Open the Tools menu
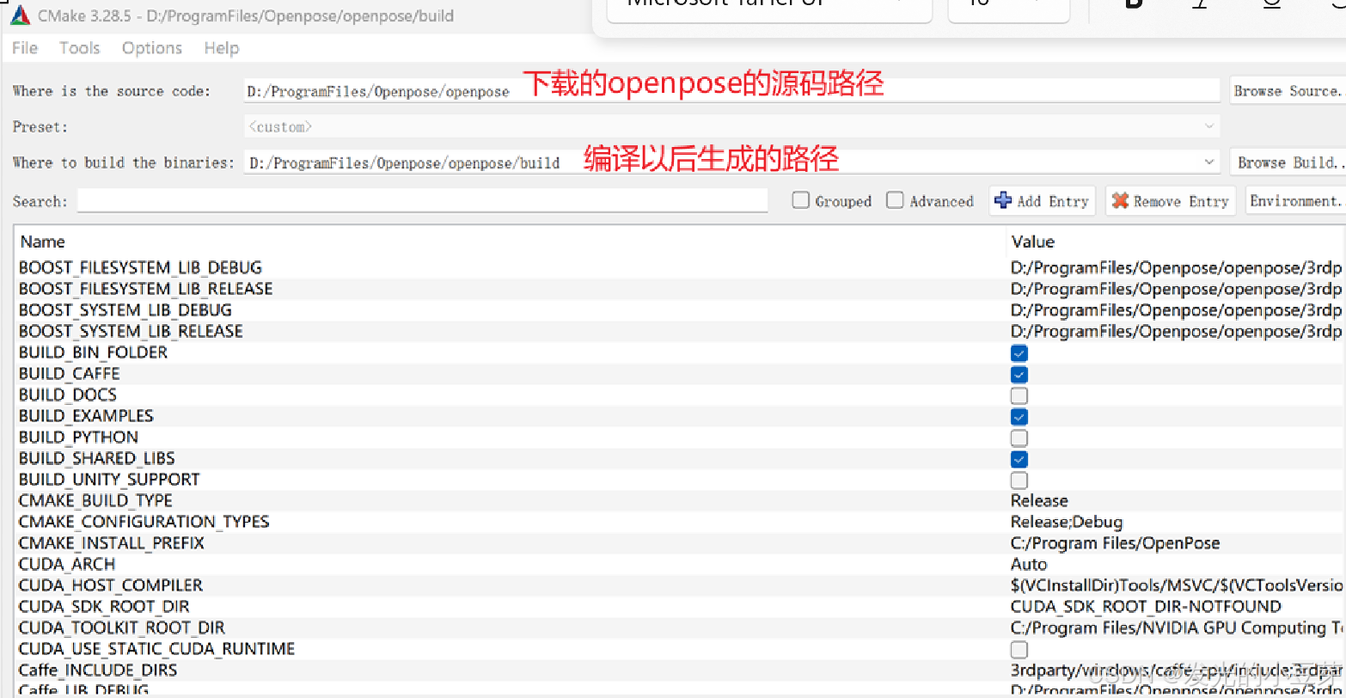 (80, 48)
